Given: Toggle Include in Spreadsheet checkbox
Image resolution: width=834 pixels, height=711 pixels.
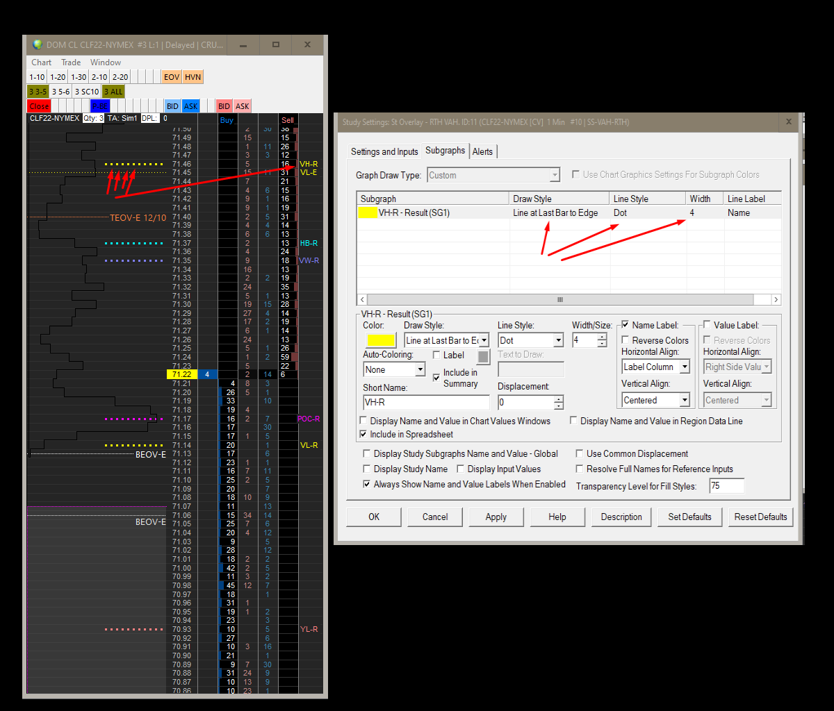Looking at the screenshot, I should (364, 435).
